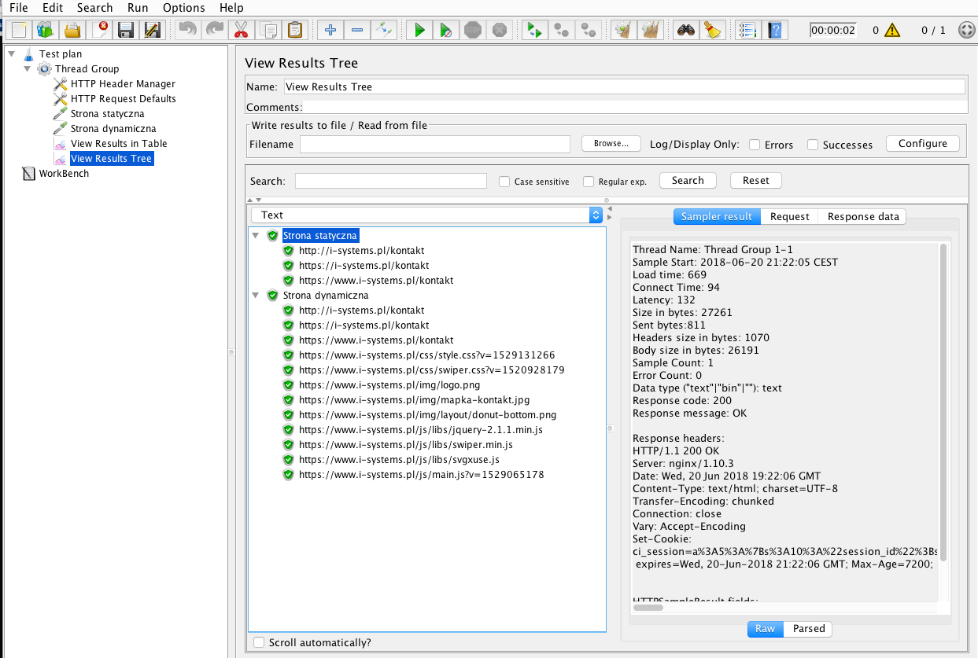
Task: Check the Scroll automatically option
Action: [x=259, y=642]
